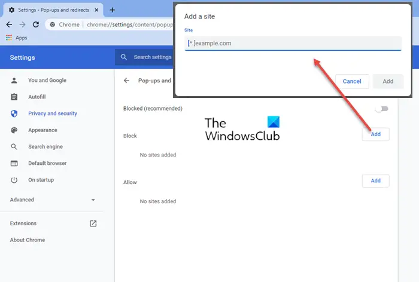Click Add button for Block list
This screenshot has height=282, width=419.
point(375,134)
